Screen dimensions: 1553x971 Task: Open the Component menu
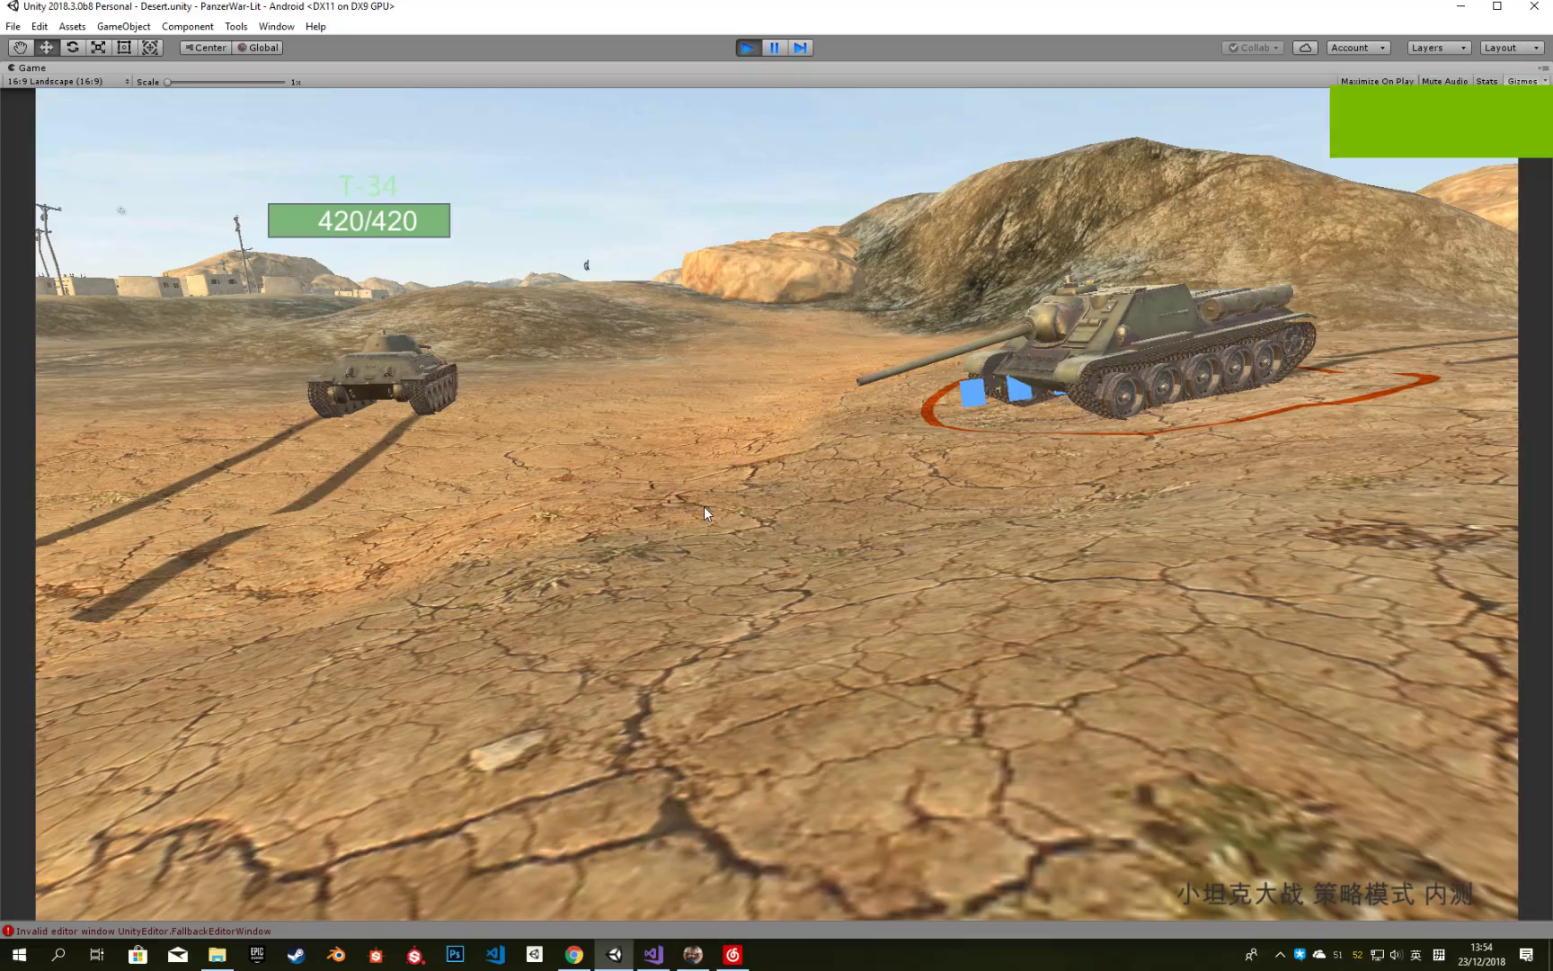(x=187, y=26)
